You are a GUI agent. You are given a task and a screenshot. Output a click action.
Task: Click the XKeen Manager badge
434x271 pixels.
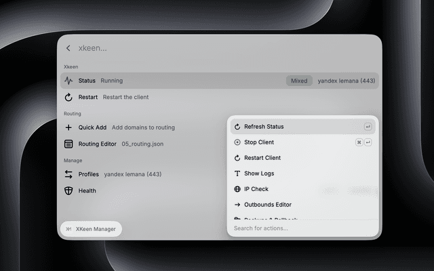[91, 229]
